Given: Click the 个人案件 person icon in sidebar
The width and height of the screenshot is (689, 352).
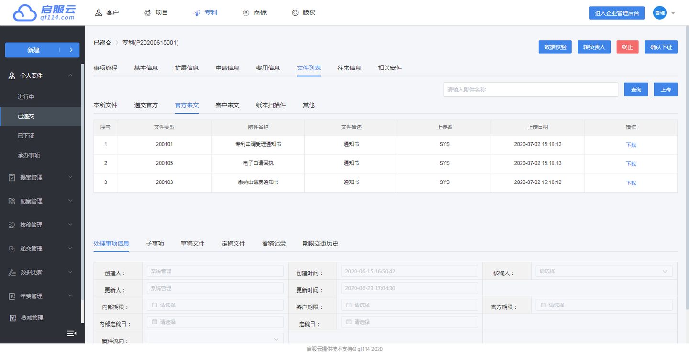Looking at the screenshot, I should (x=12, y=76).
